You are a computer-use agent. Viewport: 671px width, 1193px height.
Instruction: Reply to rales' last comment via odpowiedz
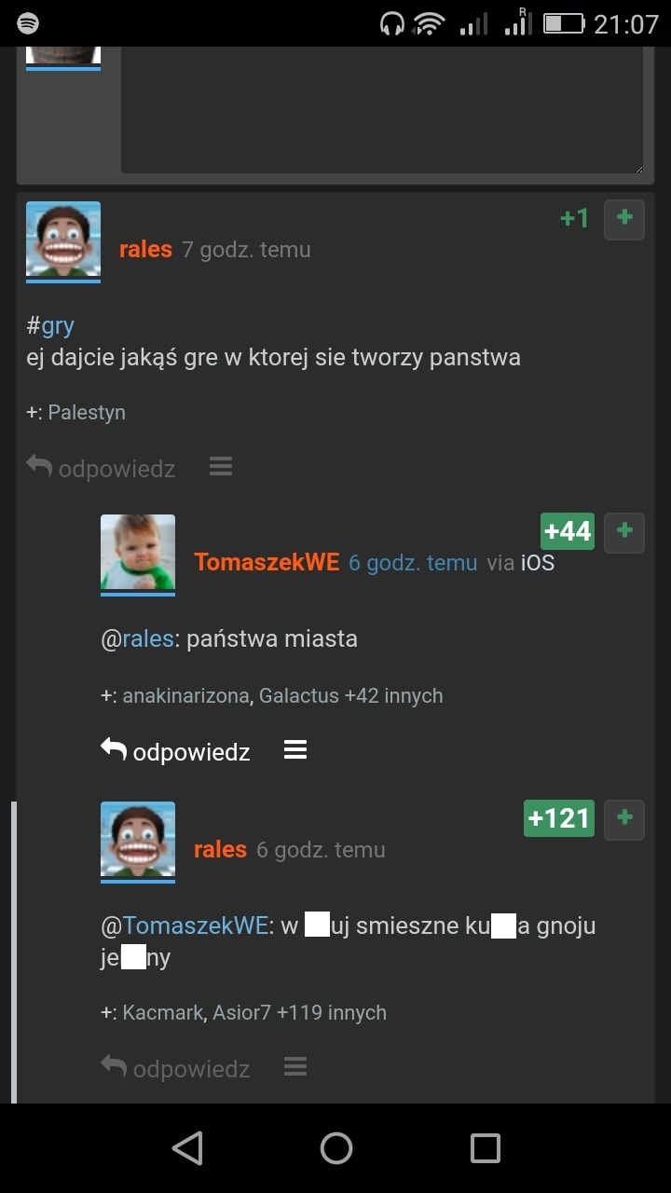(x=175, y=1067)
